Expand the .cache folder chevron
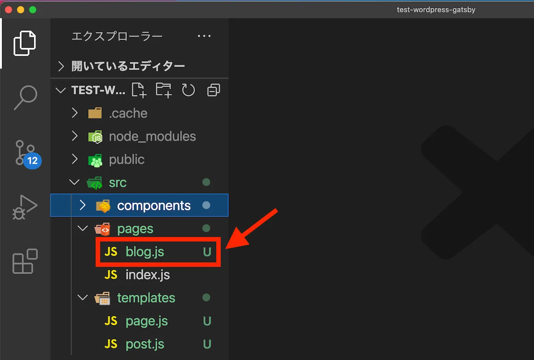534x360 pixels. point(75,113)
